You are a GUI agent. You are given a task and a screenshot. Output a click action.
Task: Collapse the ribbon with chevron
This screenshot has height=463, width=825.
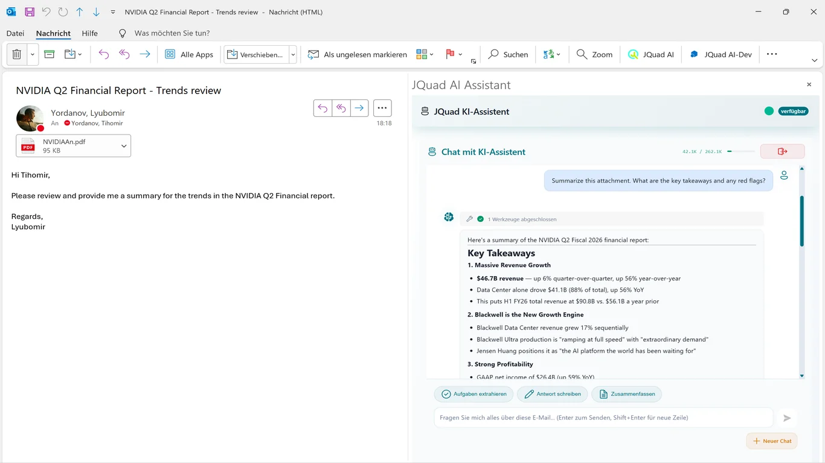point(814,60)
